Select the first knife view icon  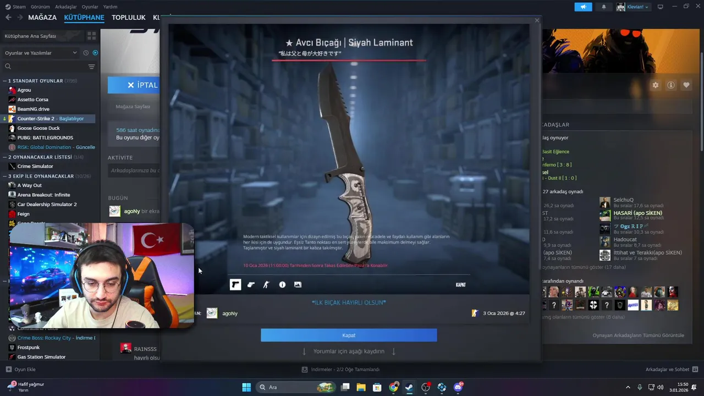[235, 284]
